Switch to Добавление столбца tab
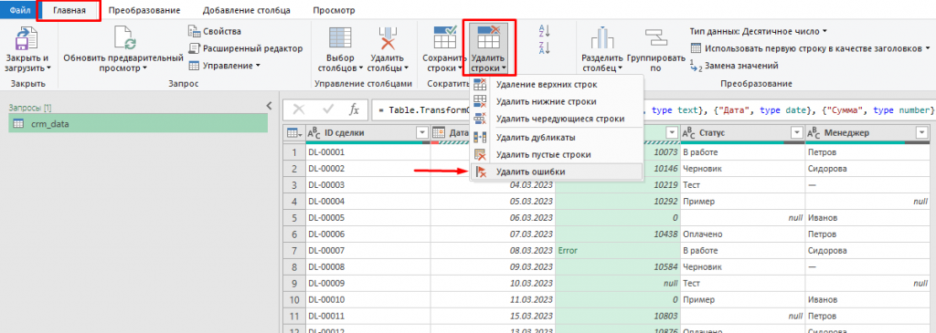 tap(247, 10)
